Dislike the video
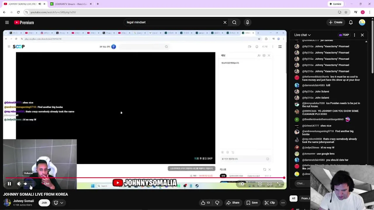This screenshot has height=210, width=374. [217, 203]
